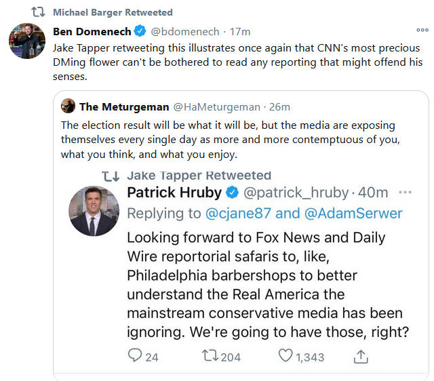This screenshot has height=381, width=434.
Task: Click the share icon under Hruby tweet
Action: click(361, 356)
